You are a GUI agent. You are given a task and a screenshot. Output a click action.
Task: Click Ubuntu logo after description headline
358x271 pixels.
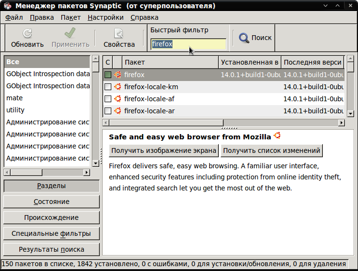click(277, 135)
